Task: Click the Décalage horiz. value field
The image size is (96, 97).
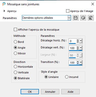Action: click(73, 41)
